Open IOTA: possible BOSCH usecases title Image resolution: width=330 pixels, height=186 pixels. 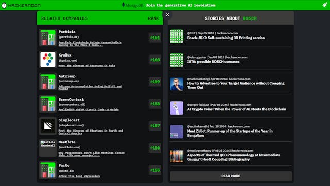pyautogui.click(x=213, y=62)
